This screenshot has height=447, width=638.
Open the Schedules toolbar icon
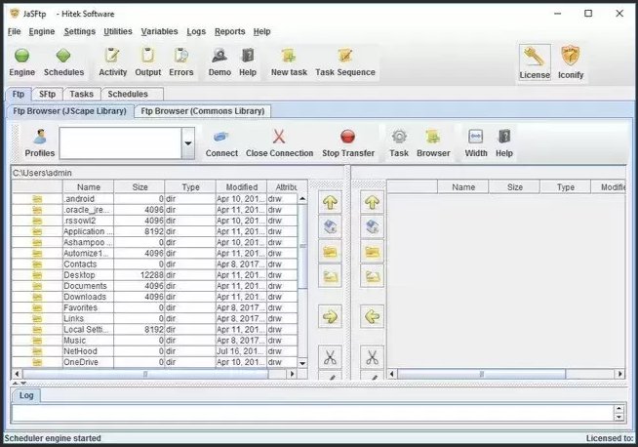63,56
